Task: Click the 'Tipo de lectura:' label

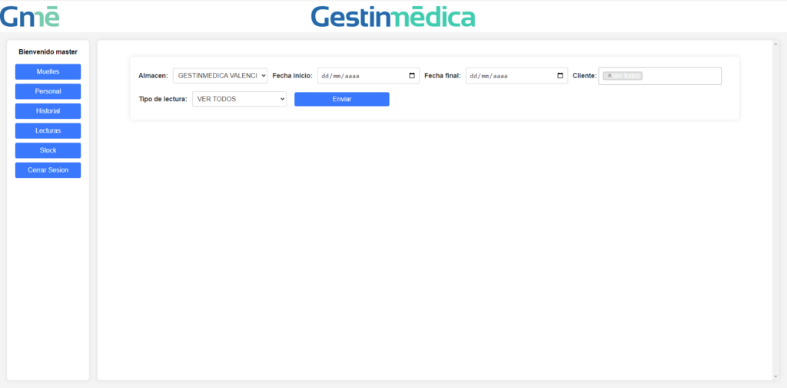Action: tap(163, 99)
